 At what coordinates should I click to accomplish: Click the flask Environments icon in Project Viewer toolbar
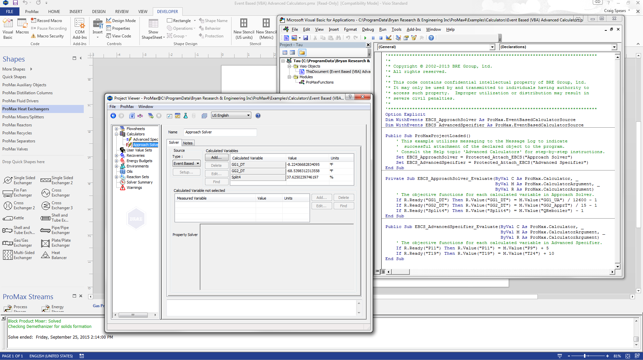click(186, 116)
